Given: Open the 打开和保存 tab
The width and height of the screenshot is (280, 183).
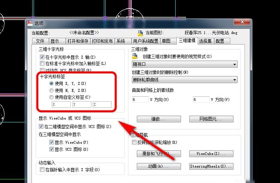Looking at the screenshot, I should point(78,41).
